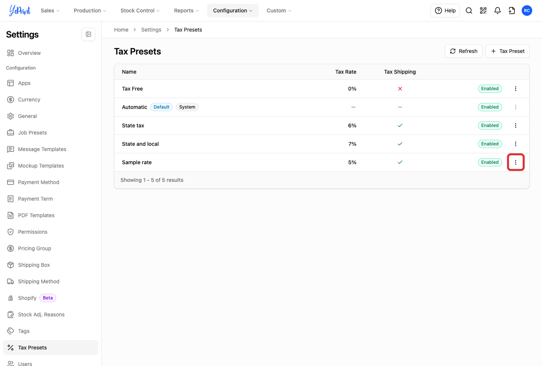Open the Custom menu
The width and height of the screenshot is (542, 366).
(x=279, y=11)
